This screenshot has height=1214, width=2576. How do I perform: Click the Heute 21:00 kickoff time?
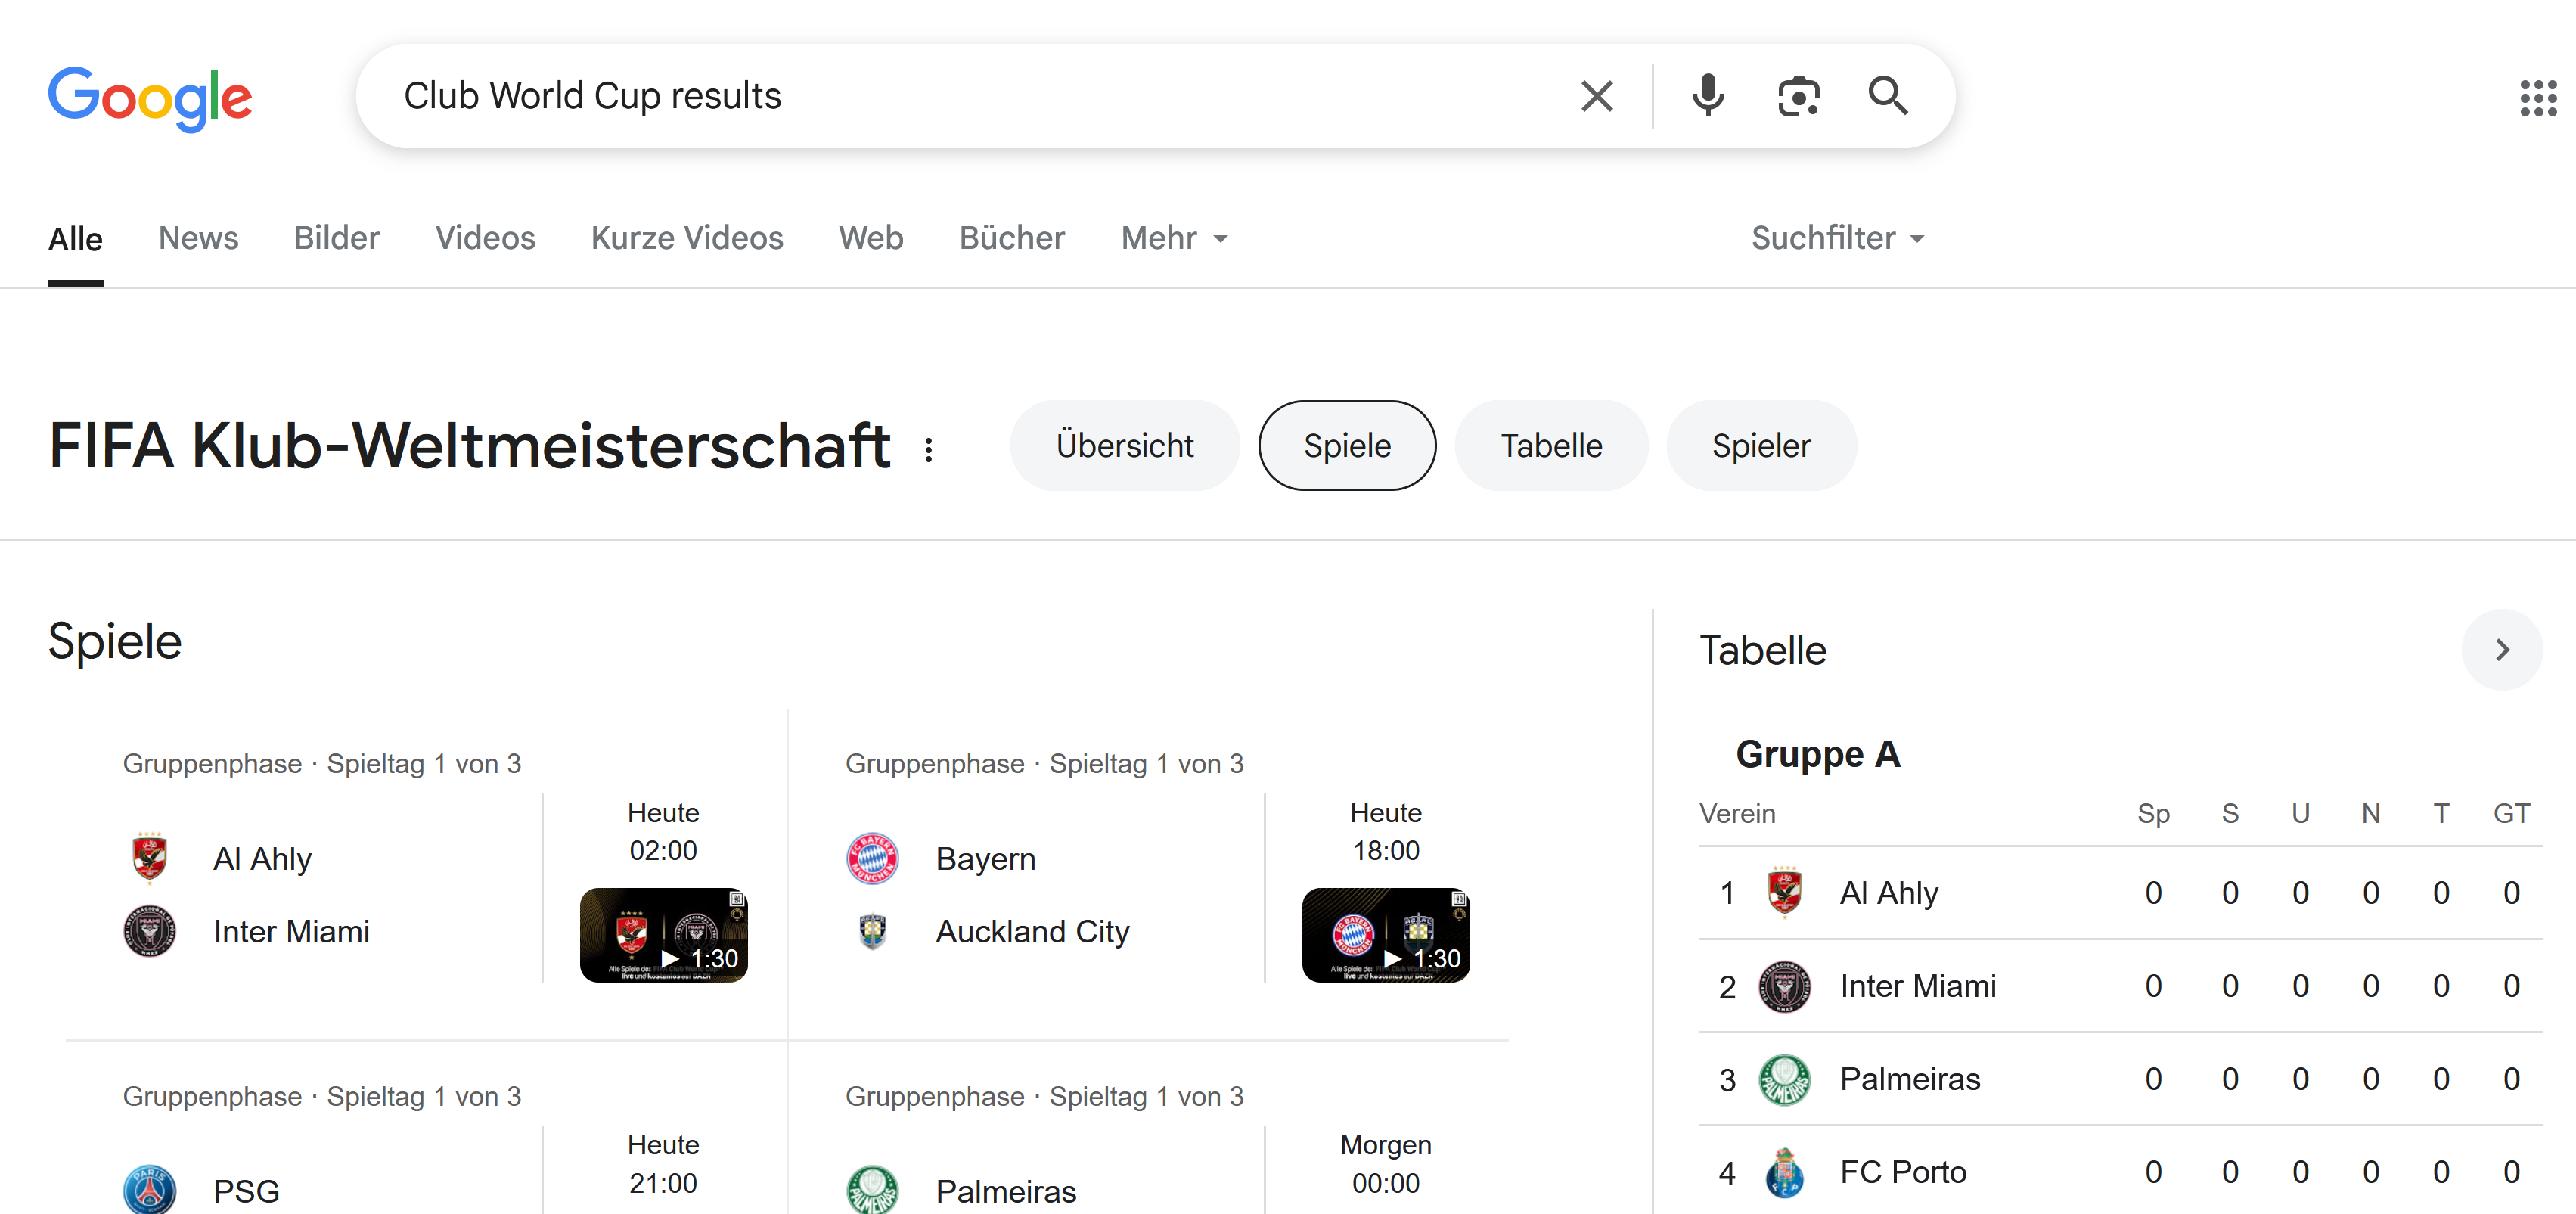pos(663,1164)
